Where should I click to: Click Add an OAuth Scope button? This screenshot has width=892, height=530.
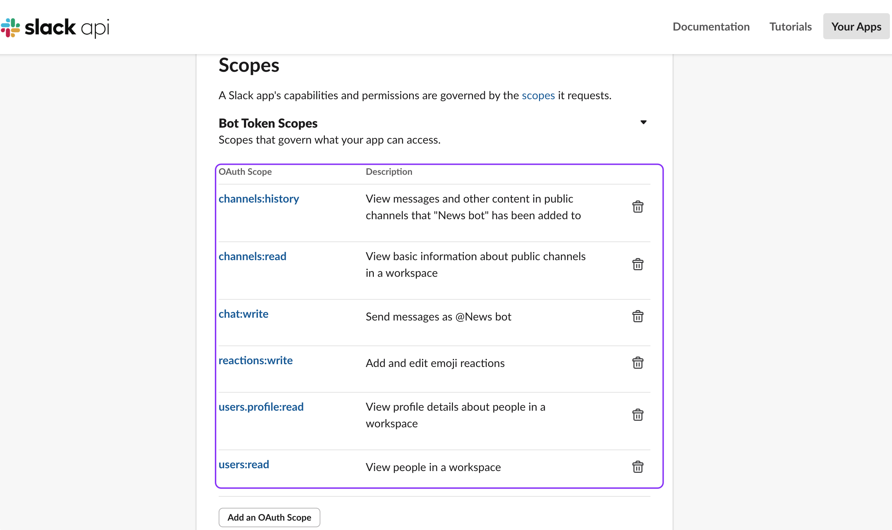click(x=269, y=517)
